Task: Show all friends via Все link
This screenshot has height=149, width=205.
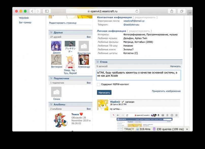Action: click(x=89, y=37)
